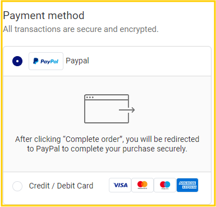Choose the Paypal text label

(77, 61)
